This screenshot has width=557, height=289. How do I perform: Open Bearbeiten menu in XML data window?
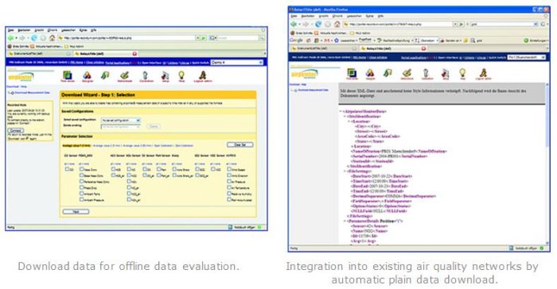(x=308, y=16)
